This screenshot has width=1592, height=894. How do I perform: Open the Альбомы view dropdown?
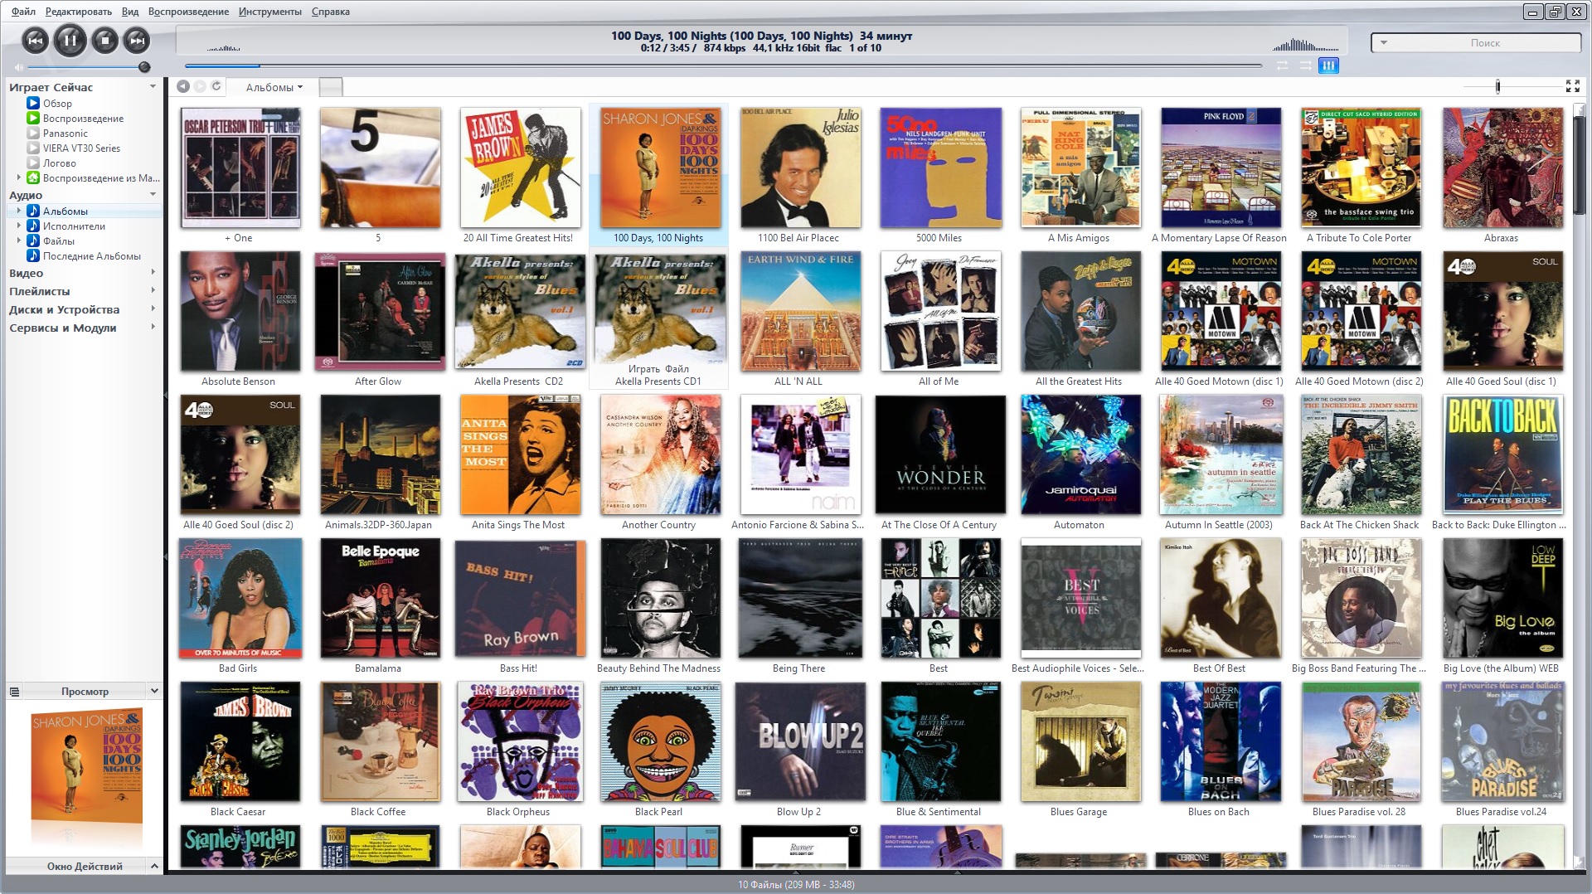(274, 87)
